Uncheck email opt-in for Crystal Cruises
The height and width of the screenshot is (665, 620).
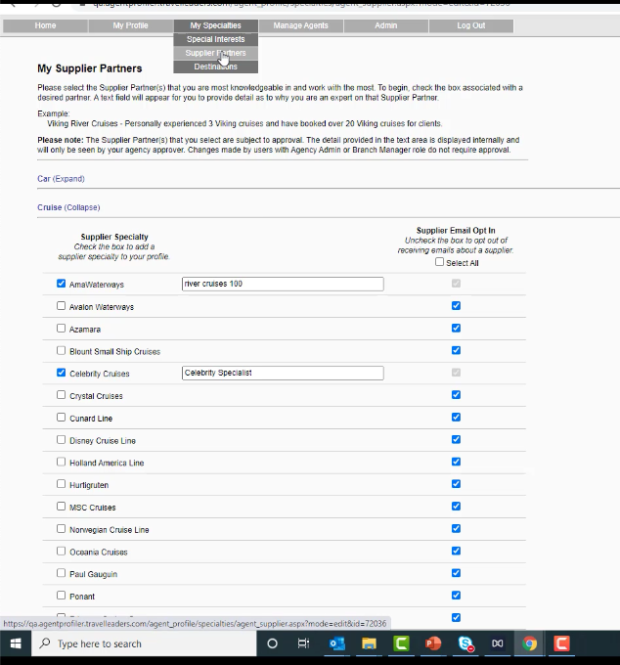456,394
